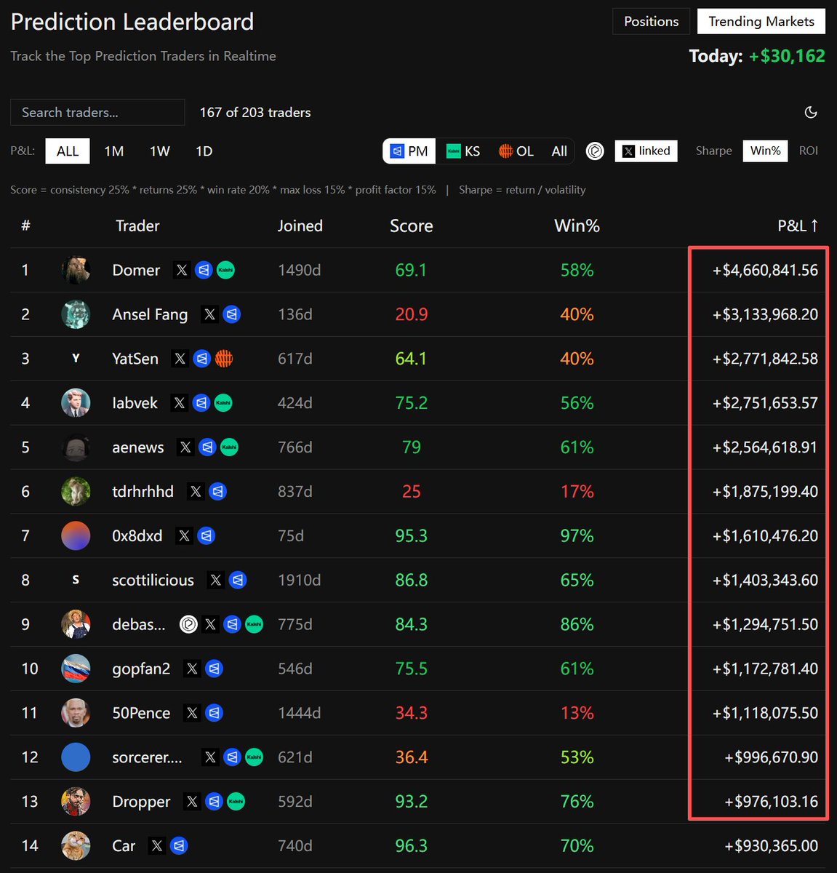Sort by rank # column header

(x=25, y=226)
